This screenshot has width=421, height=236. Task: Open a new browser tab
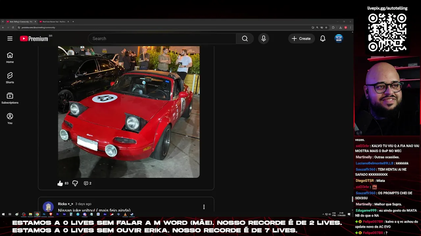pyautogui.click(x=73, y=22)
